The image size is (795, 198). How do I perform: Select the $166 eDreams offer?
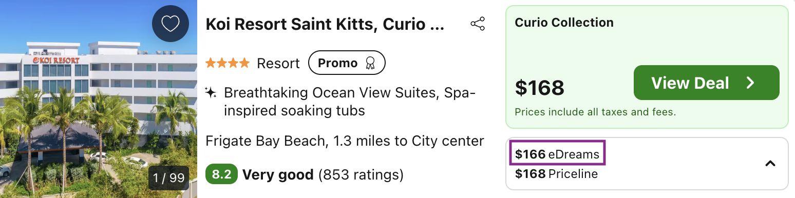pos(557,154)
